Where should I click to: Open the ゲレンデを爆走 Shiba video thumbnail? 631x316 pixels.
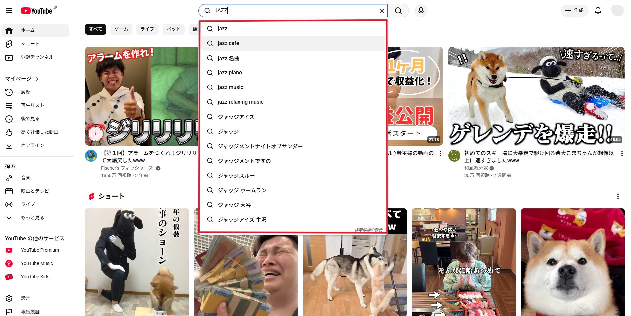(x=536, y=96)
